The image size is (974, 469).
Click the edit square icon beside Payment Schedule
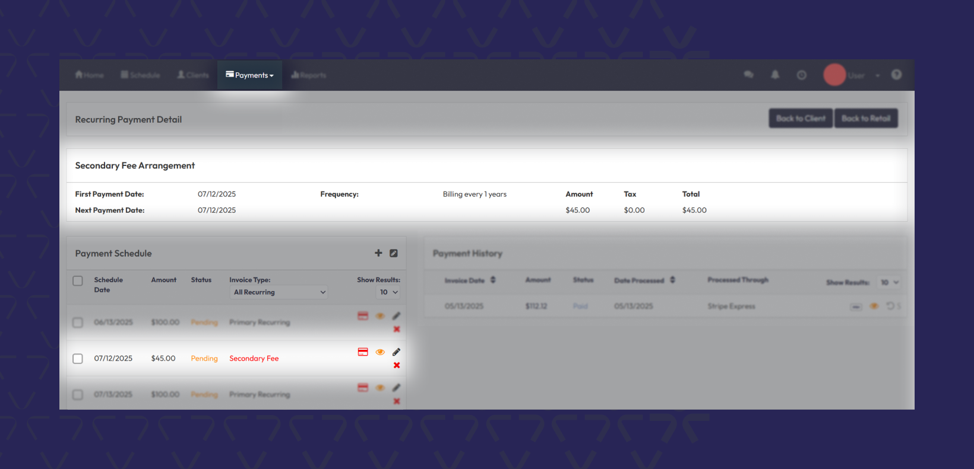[x=393, y=253]
